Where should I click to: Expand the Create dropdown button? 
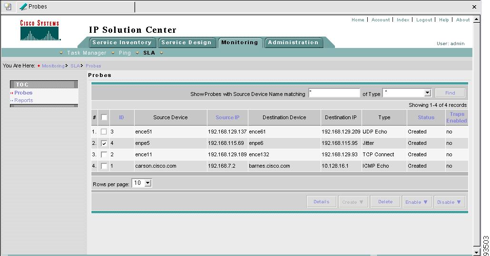[353, 202]
